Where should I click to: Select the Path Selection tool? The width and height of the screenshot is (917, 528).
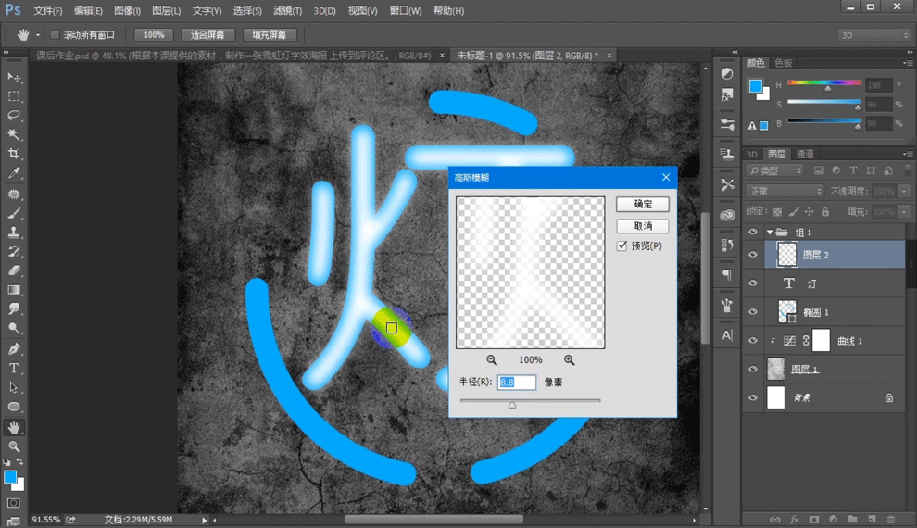14,387
